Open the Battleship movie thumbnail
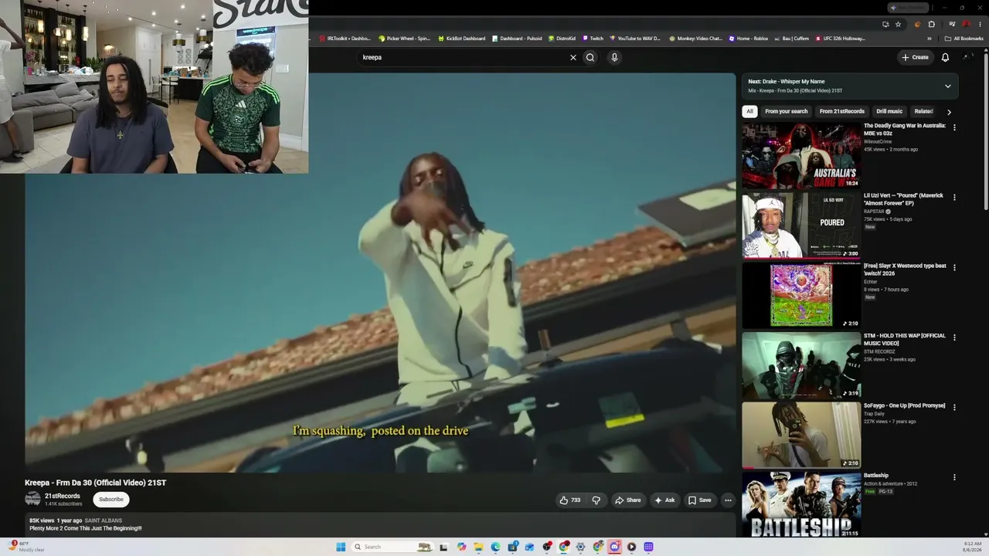Screen dimensions: 989x556 [801, 504]
